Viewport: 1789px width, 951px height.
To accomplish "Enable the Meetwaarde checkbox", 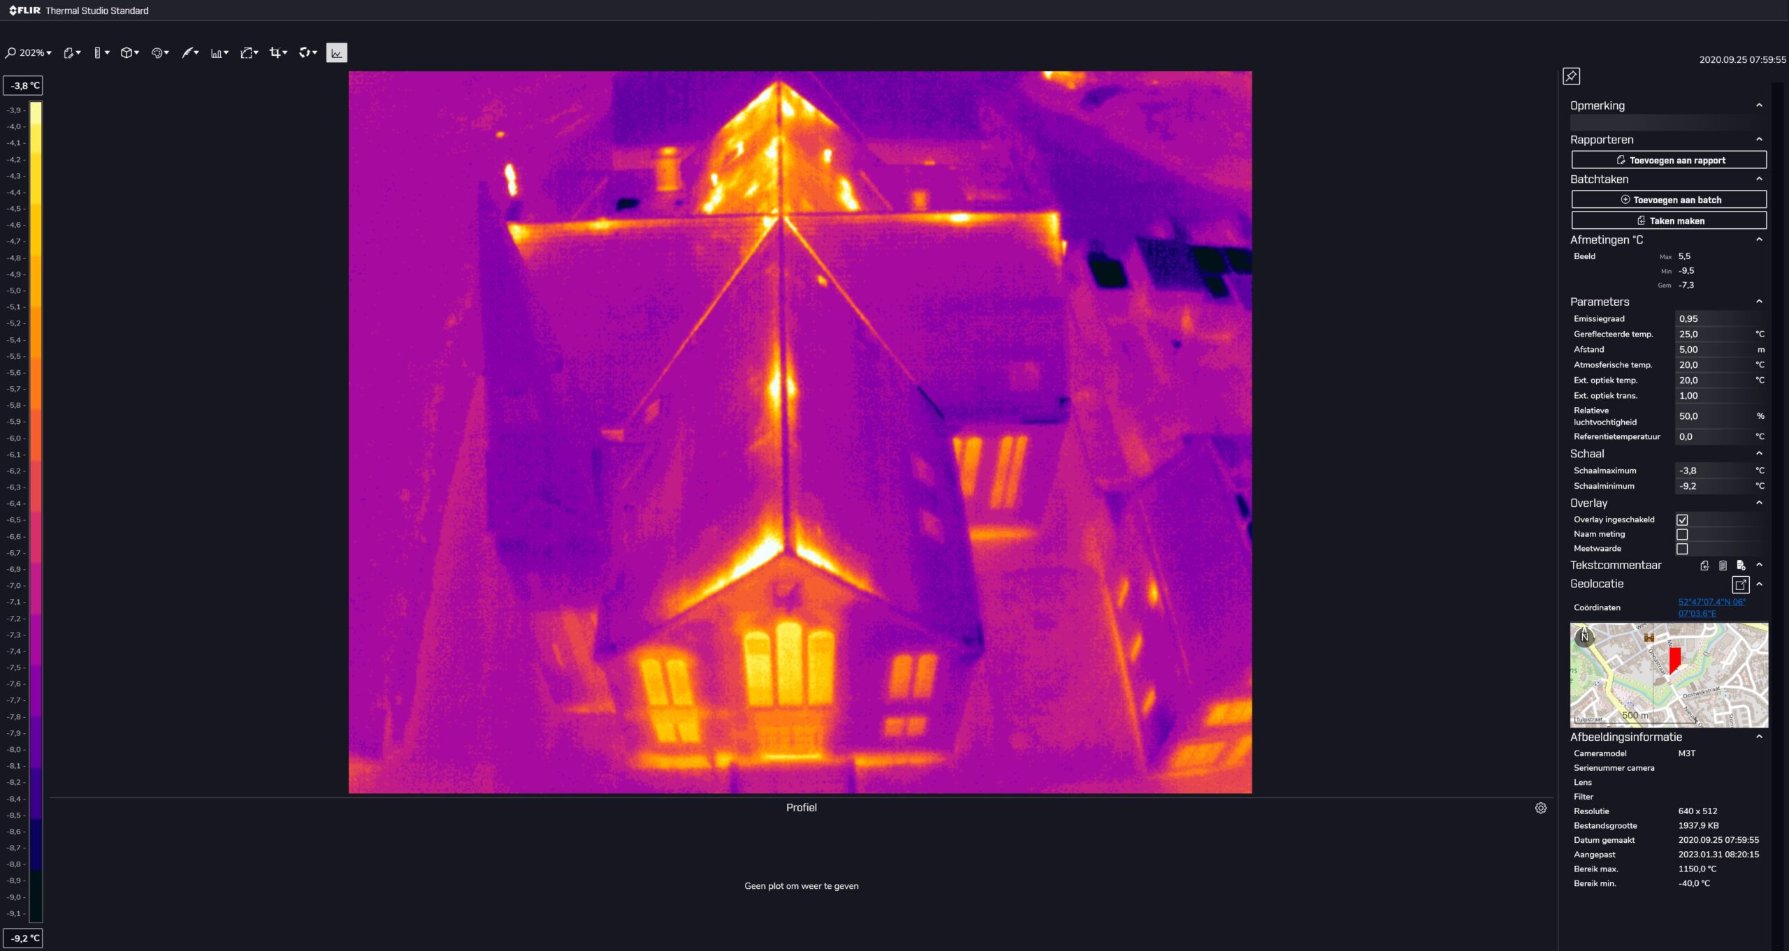I will click(1682, 549).
